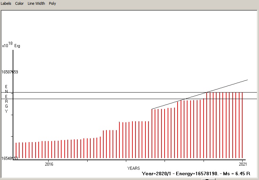Select the YEARS x-axis title

pyautogui.click(x=133, y=168)
